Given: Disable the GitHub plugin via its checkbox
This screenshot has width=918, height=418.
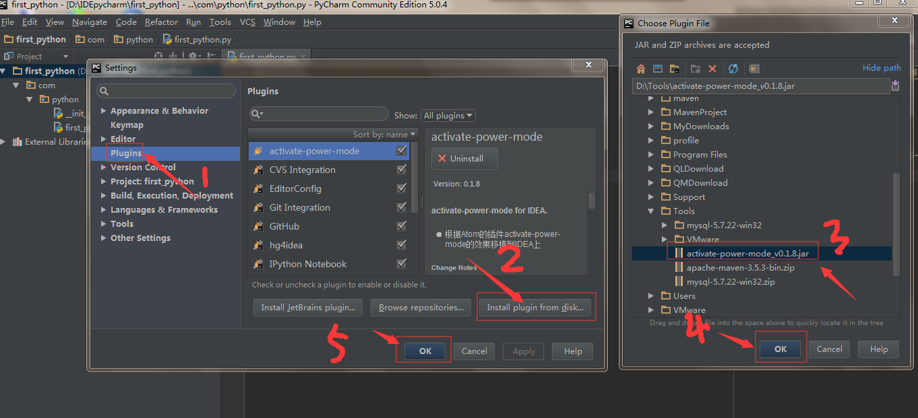Looking at the screenshot, I should [402, 226].
